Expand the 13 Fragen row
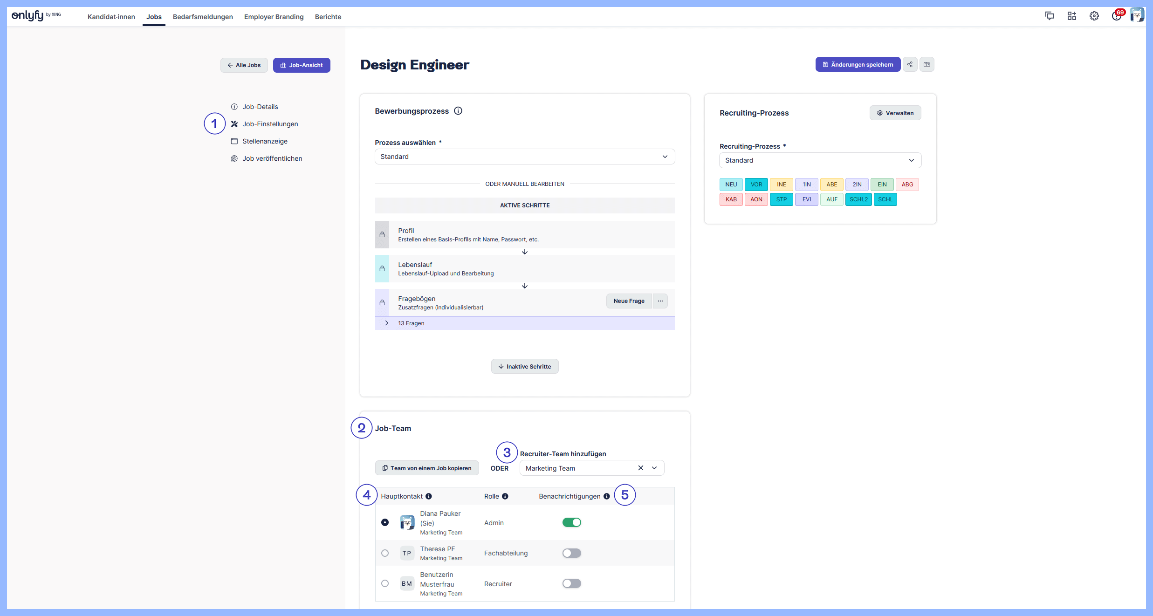The width and height of the screenshot is (1153, 616). point(387,323)
